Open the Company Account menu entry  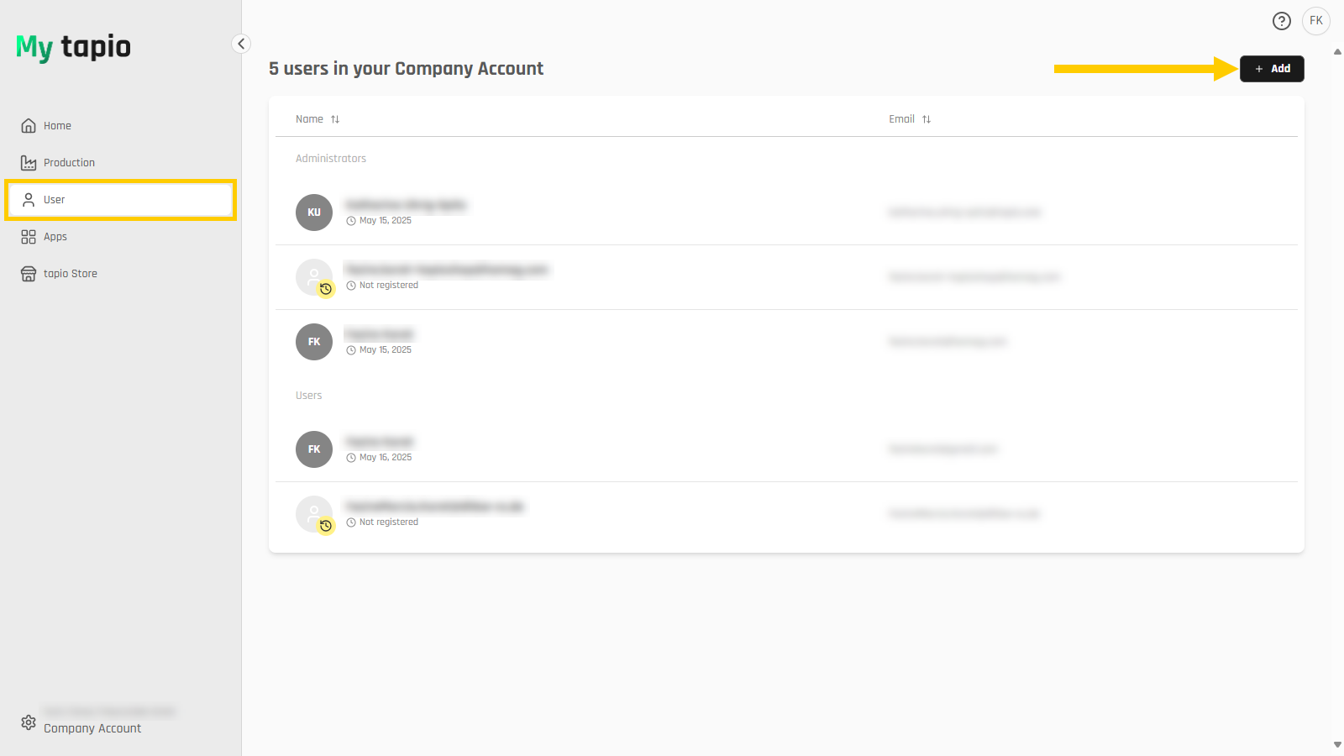click(92, 728)
